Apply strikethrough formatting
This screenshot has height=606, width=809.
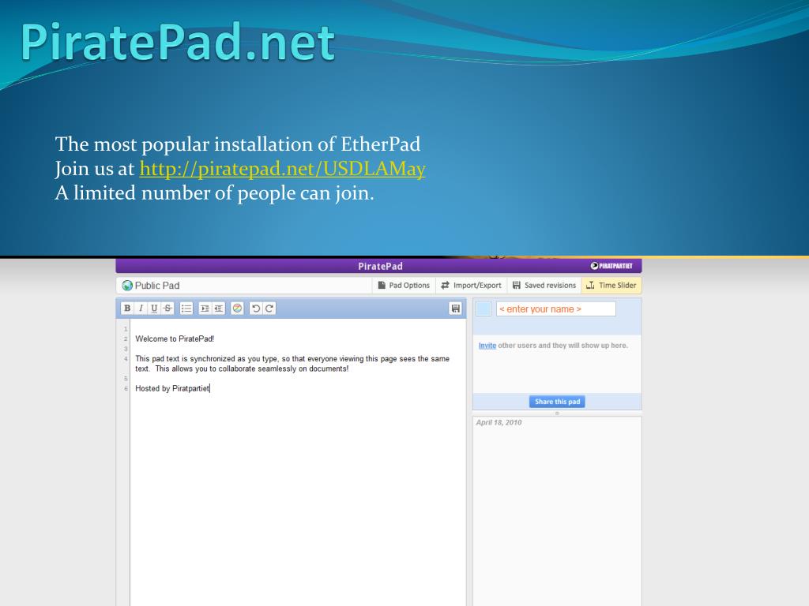[x=167, y=309]
